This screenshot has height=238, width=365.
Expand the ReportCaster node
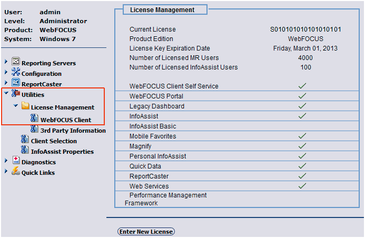[x=6, y=83]
